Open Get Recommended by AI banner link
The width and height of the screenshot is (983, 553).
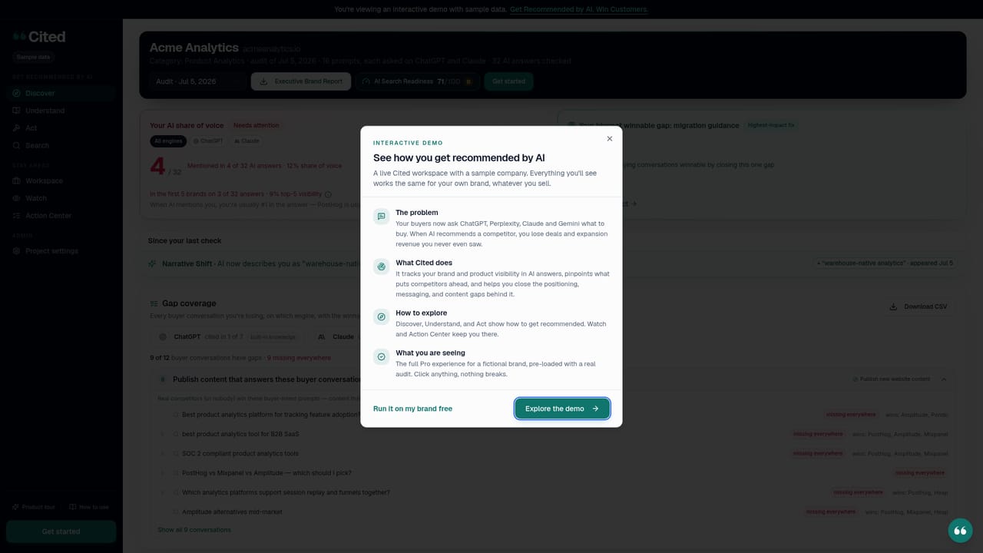(x=579, y=9)
